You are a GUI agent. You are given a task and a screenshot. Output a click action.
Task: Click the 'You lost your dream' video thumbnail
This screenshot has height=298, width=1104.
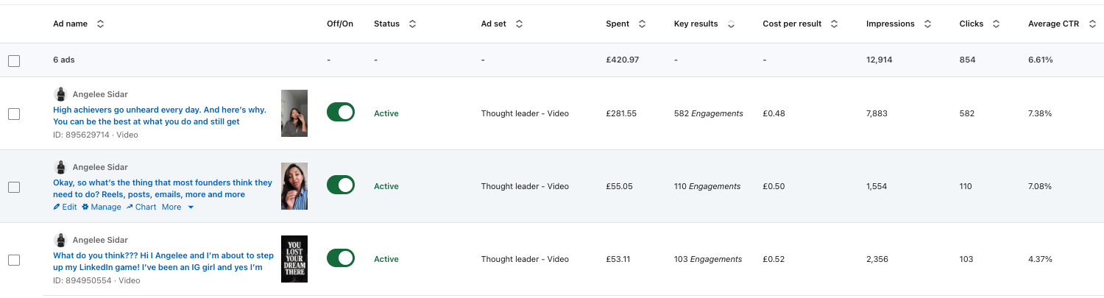point(294,258)
